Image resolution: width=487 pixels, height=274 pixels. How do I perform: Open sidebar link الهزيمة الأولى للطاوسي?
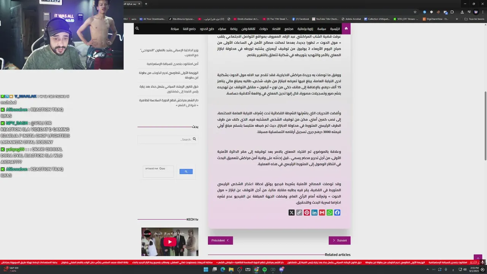tap(169, 75)
